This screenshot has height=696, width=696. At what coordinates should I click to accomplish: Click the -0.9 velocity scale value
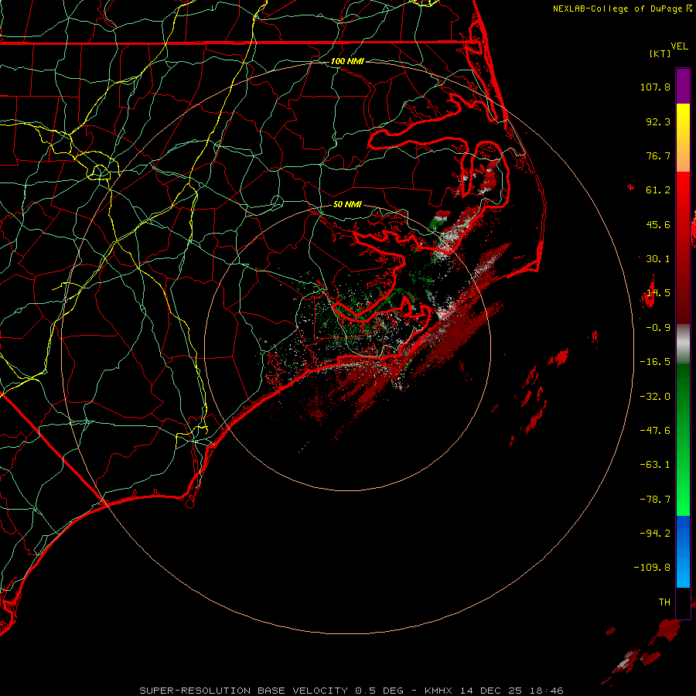coord(658,328)
